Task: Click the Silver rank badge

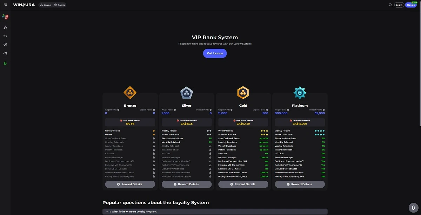Action: [187, 93]
